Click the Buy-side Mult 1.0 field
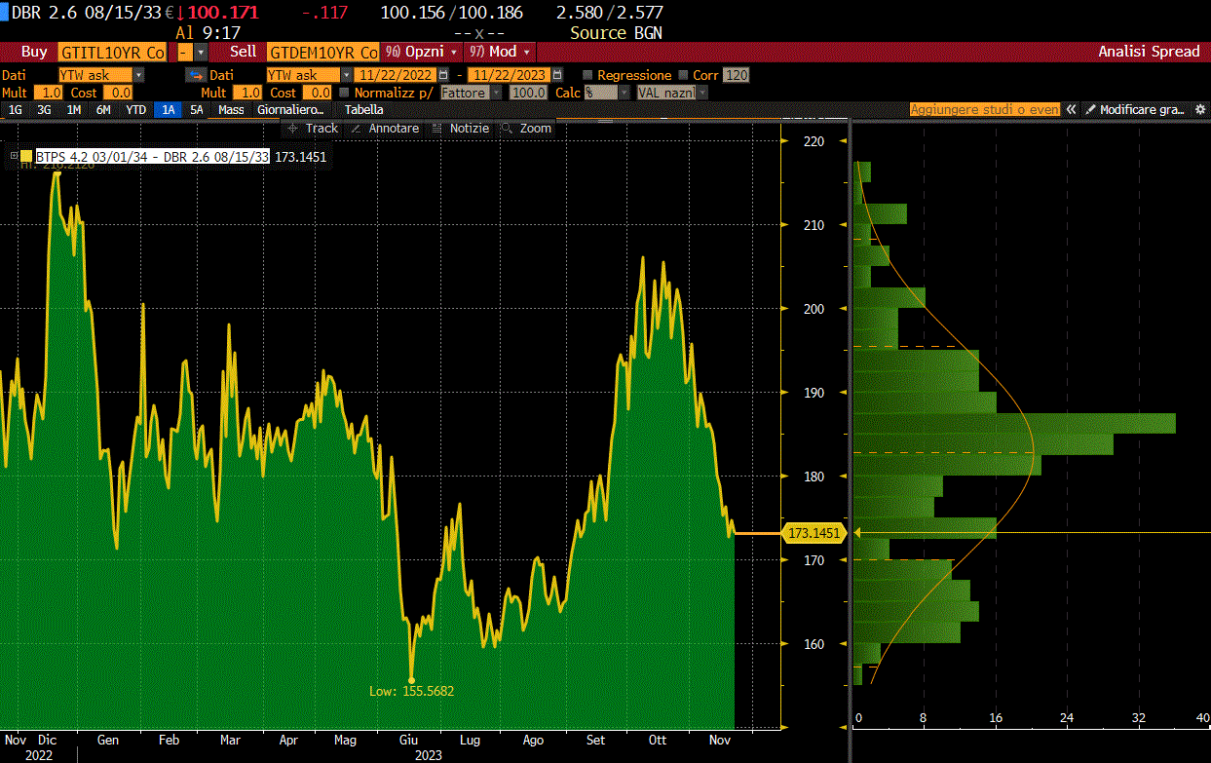The image size is (1211, 763). coord(49,93)
